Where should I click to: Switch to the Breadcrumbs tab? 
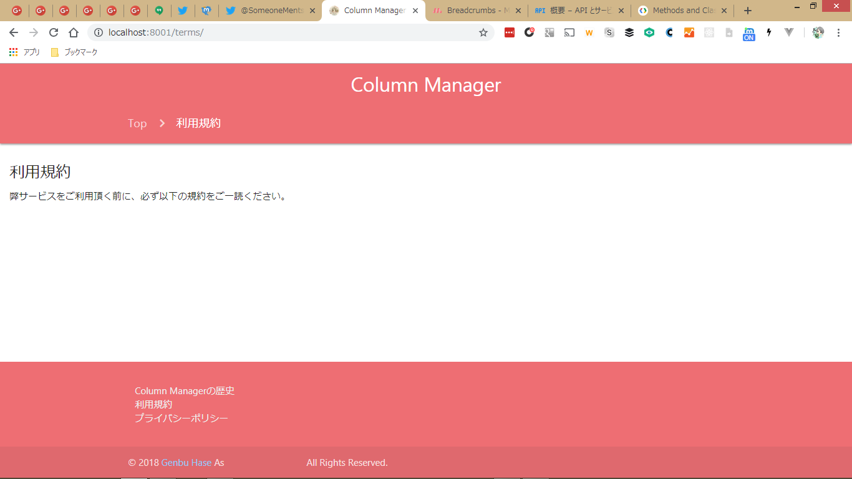pyautogui.click(x=475, y=11)
